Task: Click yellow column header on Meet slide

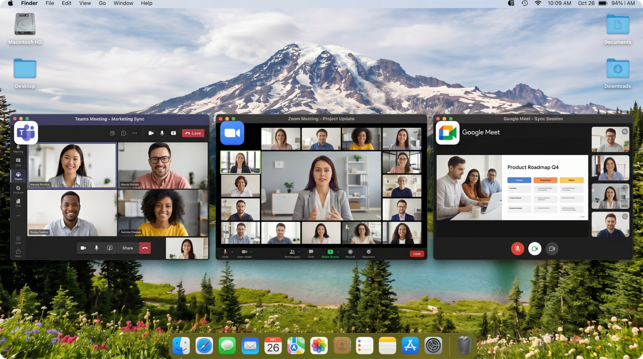Action: pos(572,180)
